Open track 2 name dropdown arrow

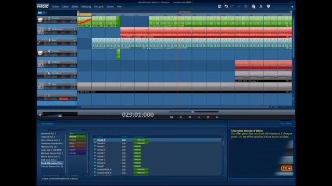click(x=75, y=29)
